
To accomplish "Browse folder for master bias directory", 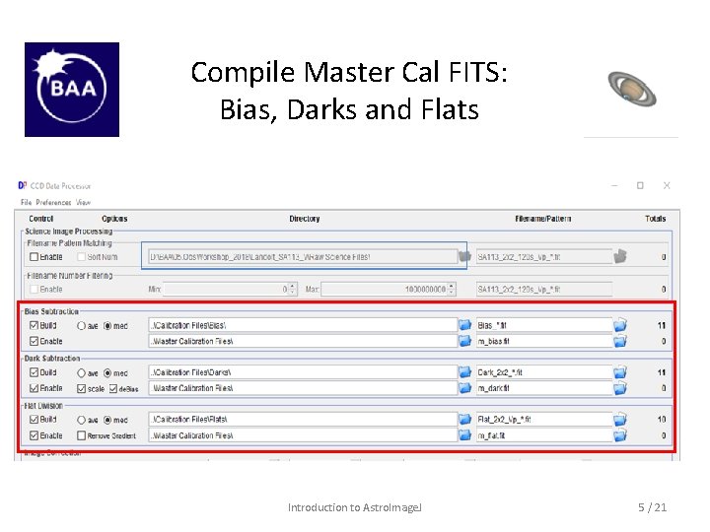I will [x=464, y=341].
